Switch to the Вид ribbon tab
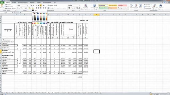The image size is (170, 95). 54,2
